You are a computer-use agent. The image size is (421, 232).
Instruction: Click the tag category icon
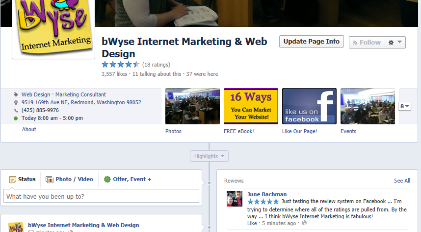16,94
